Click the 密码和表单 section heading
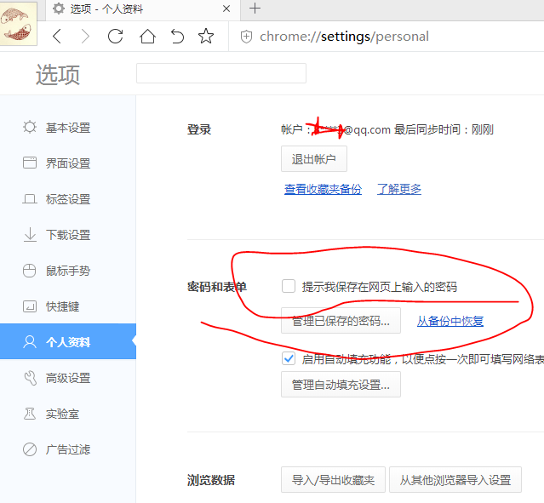Viewport: 544px width, 503px height. pyautogui.click(x=217, y=287)
